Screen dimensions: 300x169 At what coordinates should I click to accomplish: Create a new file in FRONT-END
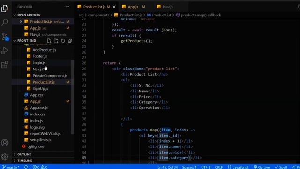point(49,41)
